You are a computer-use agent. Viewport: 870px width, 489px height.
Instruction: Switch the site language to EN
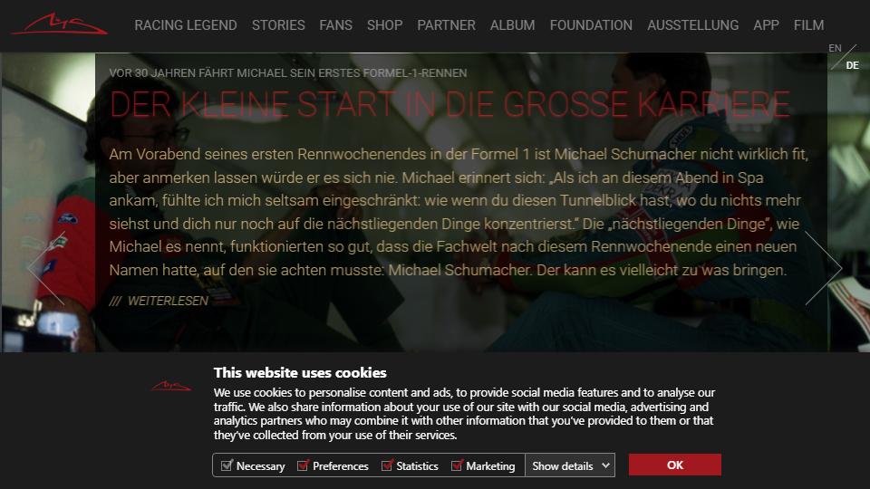click(835, 48)
